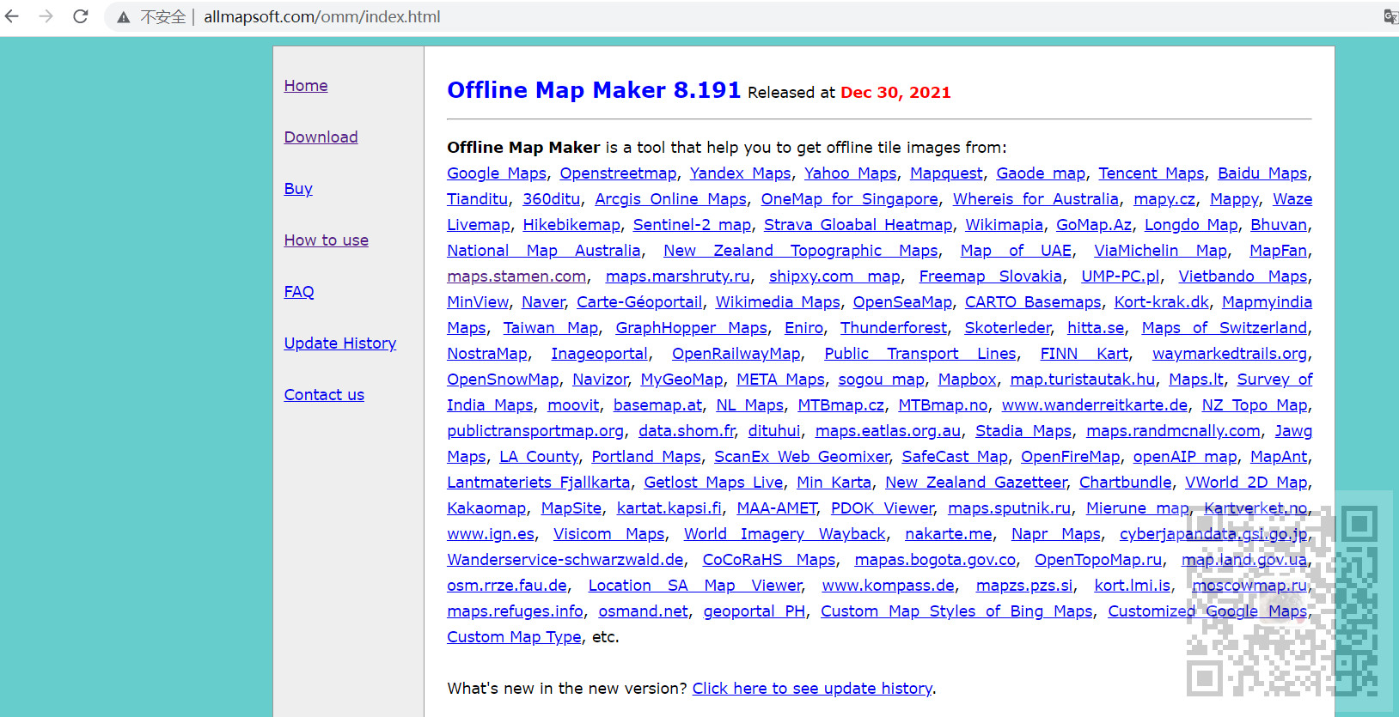
Task: Click the translate page icon in address bar
Action: [1390, 16]
